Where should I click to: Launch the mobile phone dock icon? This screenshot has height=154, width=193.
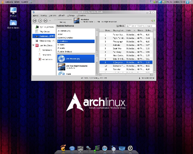[x=88, y=148]
